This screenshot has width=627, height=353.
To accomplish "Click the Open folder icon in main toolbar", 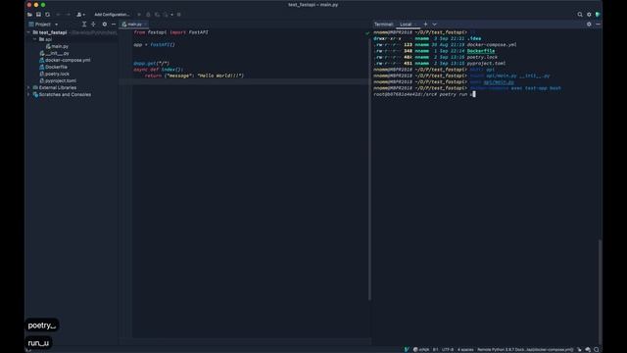I will point(29,15).
